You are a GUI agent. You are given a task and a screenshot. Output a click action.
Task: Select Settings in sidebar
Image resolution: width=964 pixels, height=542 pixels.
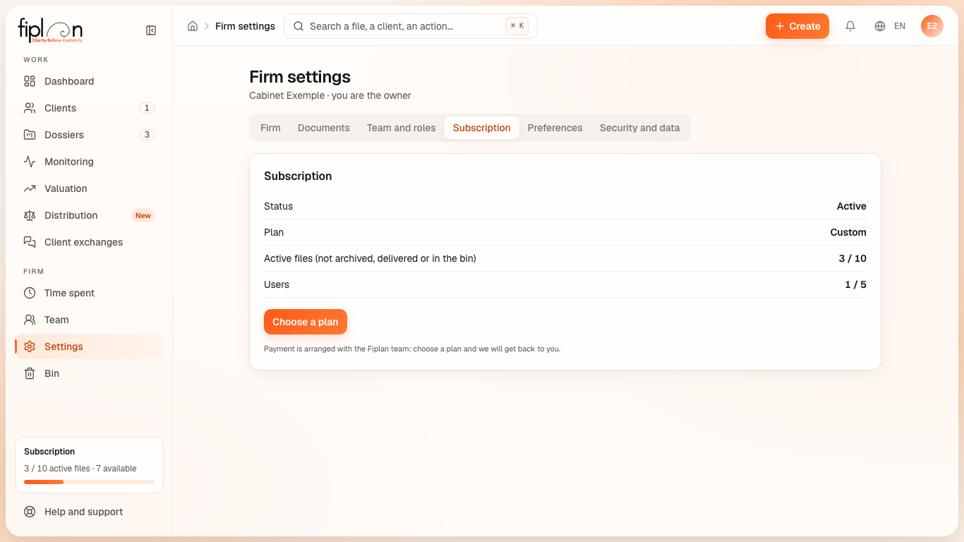click(x=89, y=347)
